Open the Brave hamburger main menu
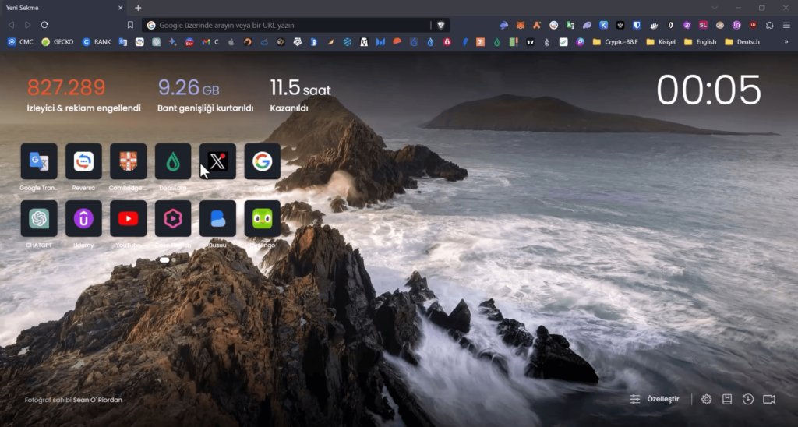Screen dimensions: 798x427 point(786,25)
